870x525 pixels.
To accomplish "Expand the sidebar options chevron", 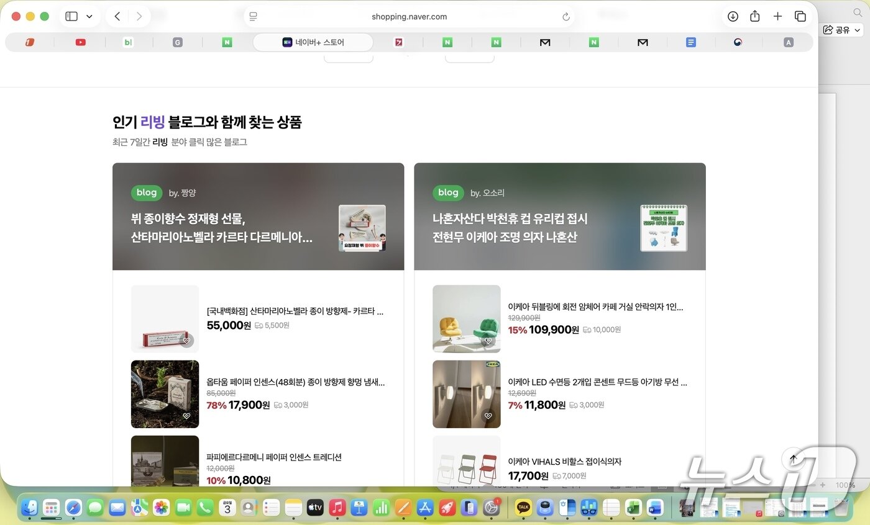I will pos(89,16).
